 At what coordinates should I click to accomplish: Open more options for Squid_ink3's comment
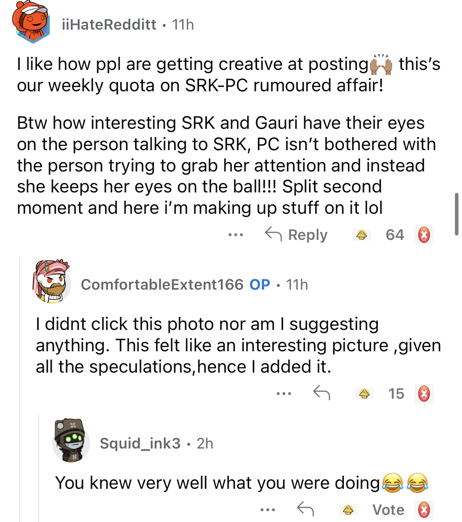(x=268, y=510)
